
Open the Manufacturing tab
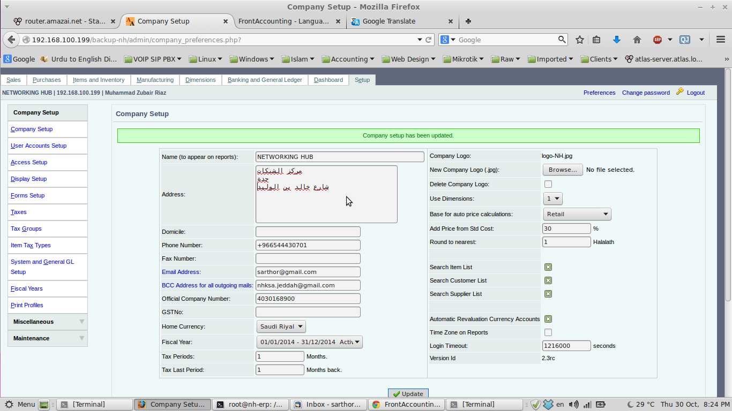click(x=155, y=80)
